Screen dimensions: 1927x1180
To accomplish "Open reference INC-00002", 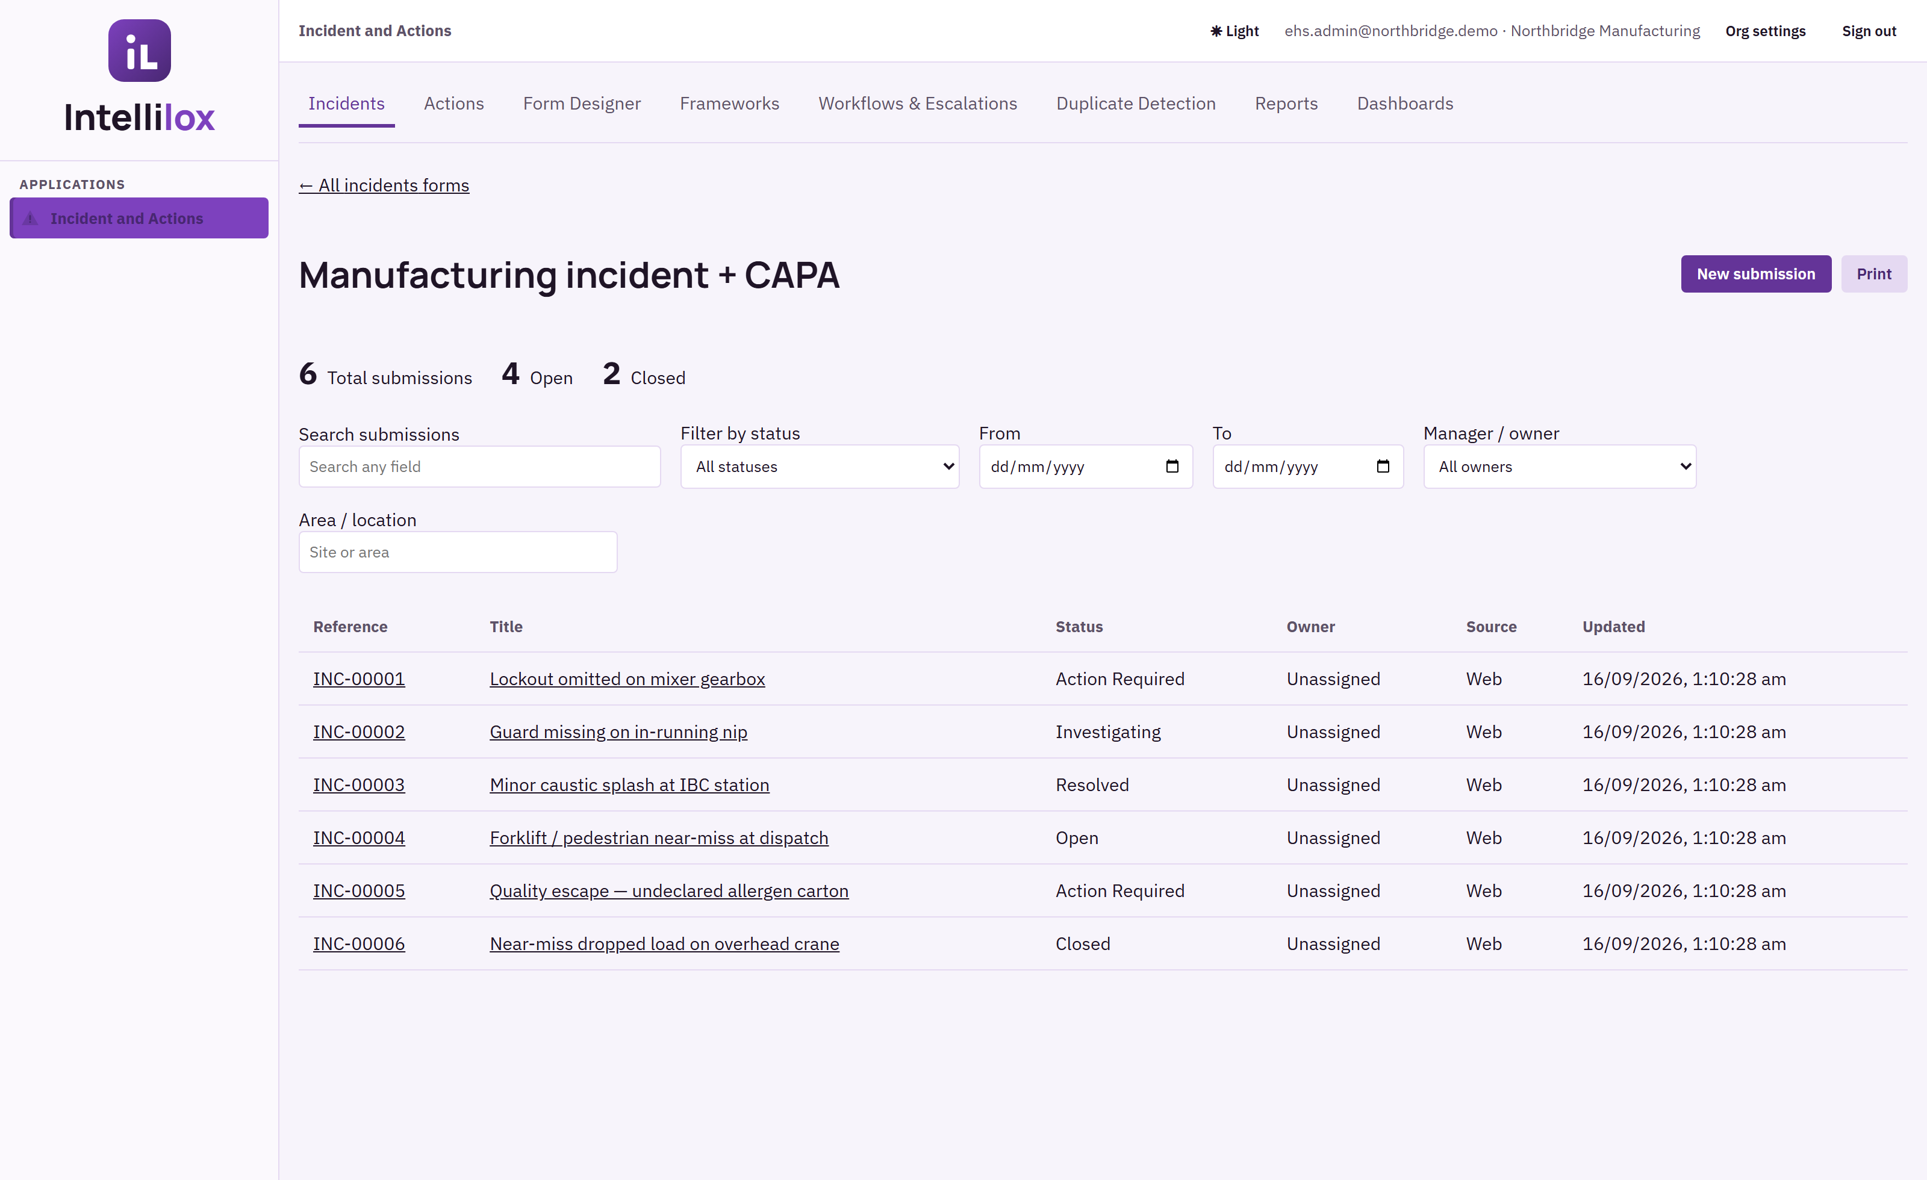I will click(359, 732).
